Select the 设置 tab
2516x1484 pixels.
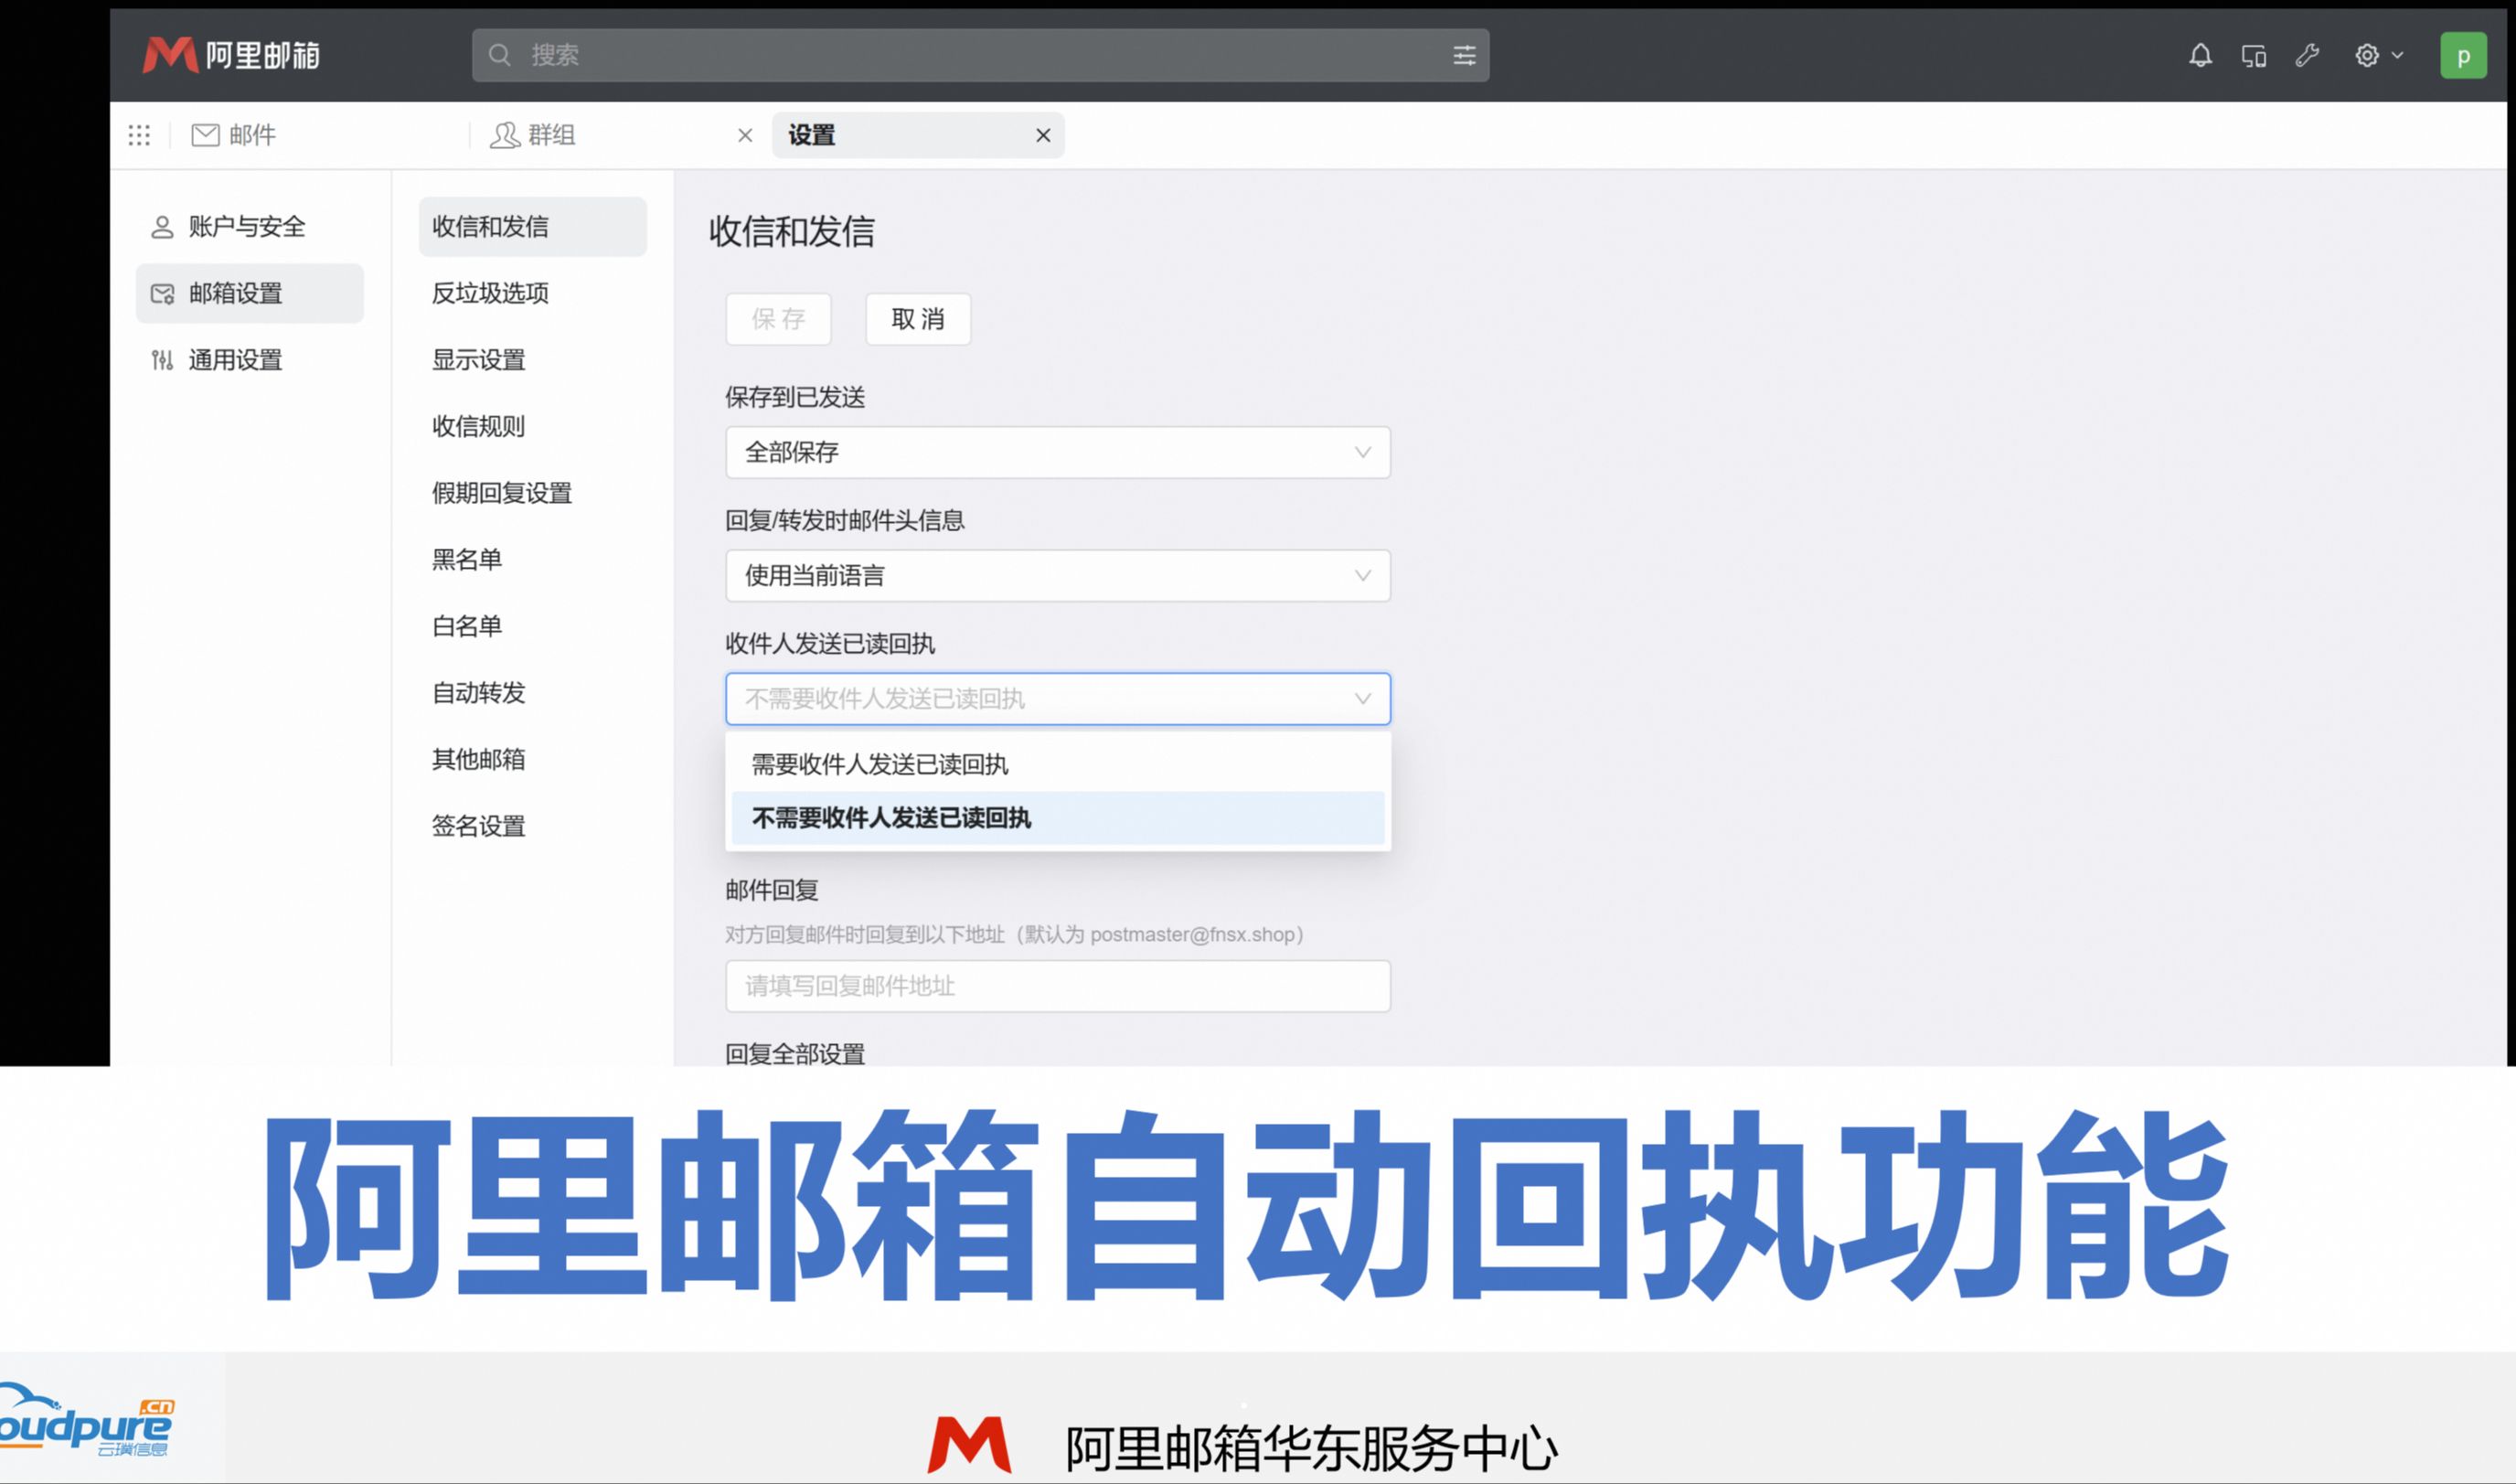coord(918,135)
